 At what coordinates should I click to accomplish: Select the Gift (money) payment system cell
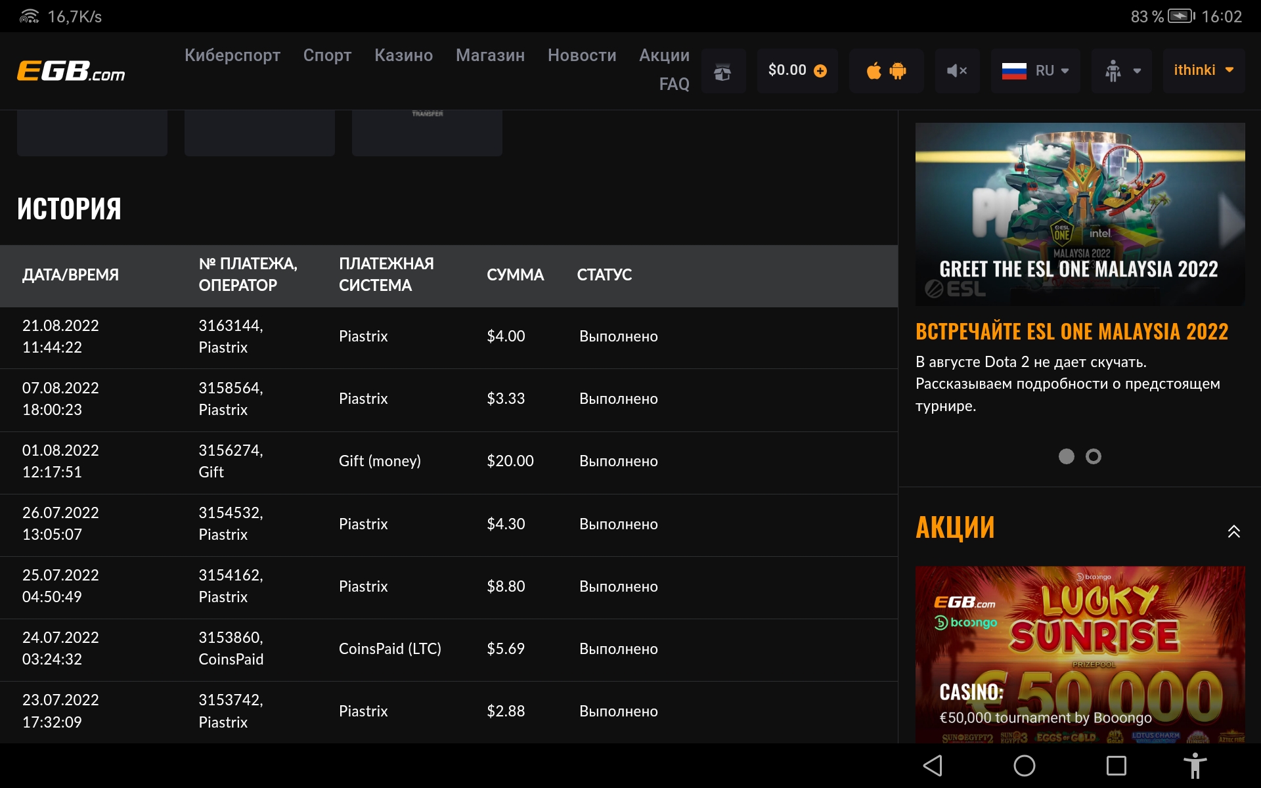click(380, 461)
